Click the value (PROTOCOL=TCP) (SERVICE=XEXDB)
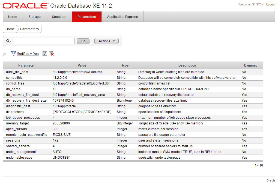This screenshot has height=188, width=278. (82, 112)
